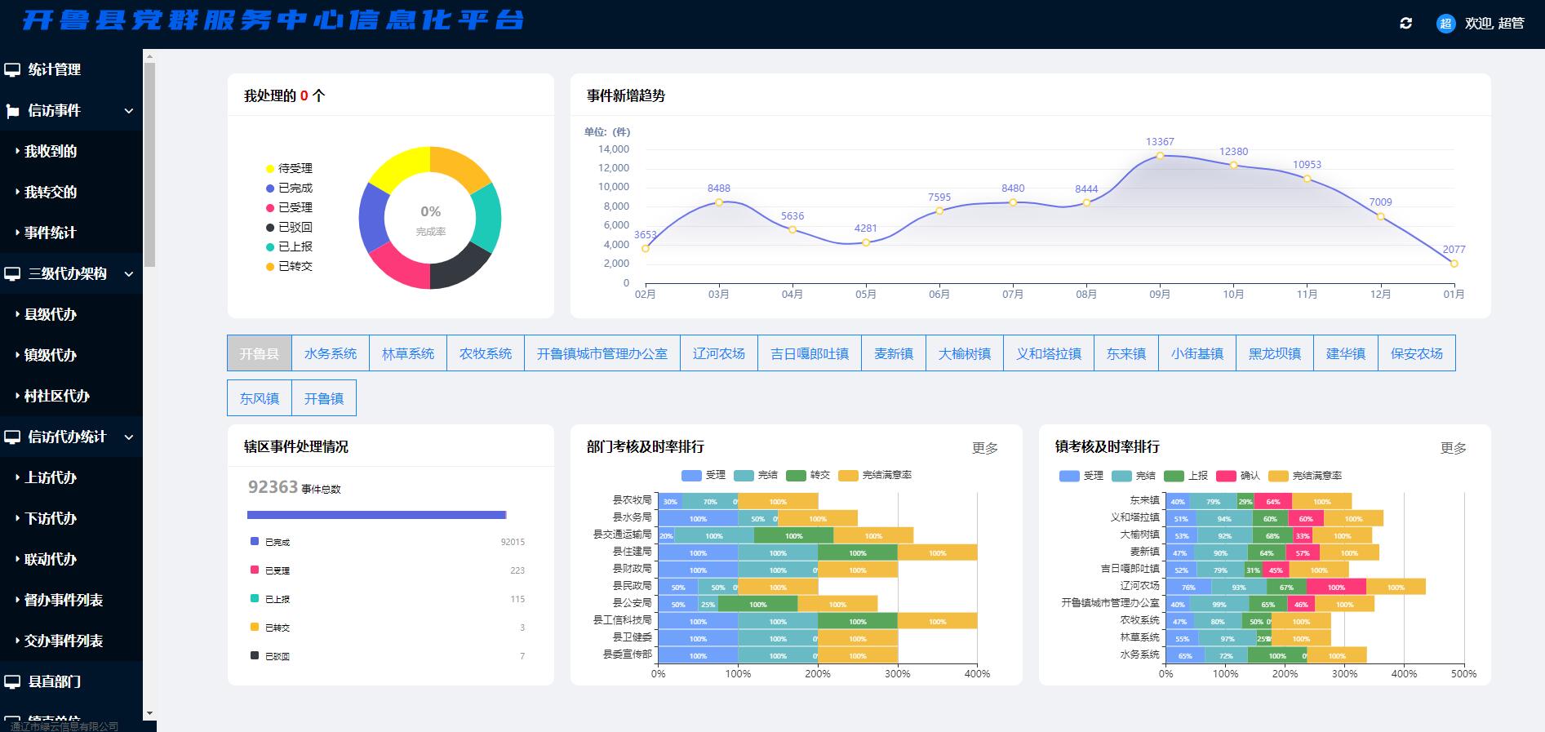The image size is (1545, 732).
Task: Select the 林草系统 tab
Action: point(408,353)
